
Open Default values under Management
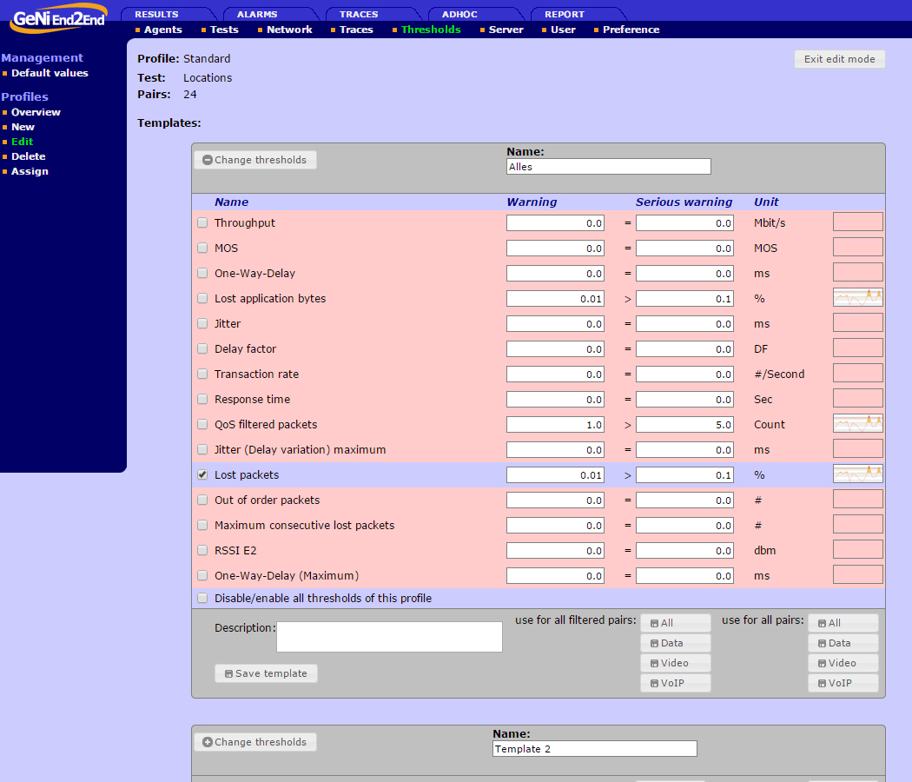coord(50,73)
